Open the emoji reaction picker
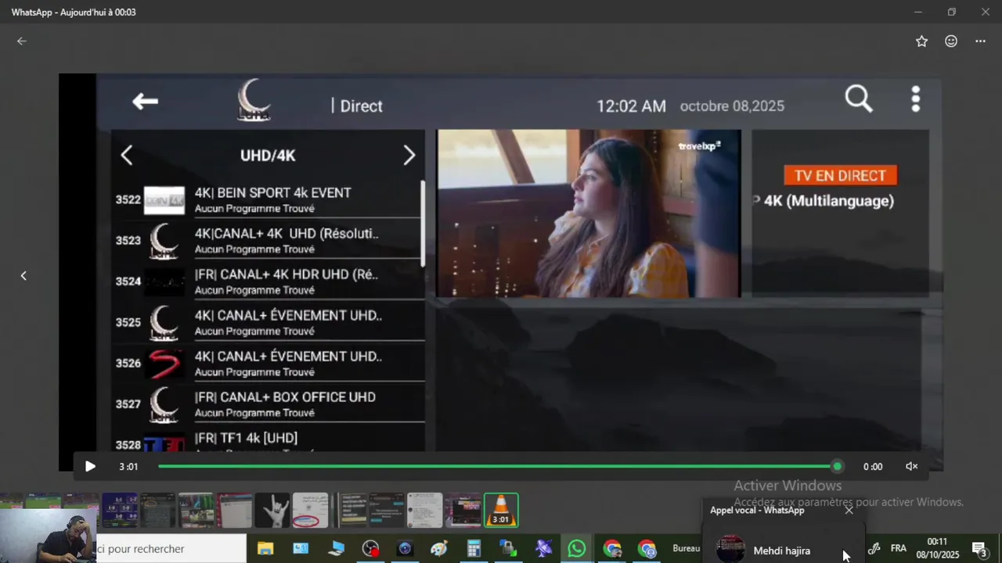The width and height of the screenshot is (1002, 563). point(951,41)
